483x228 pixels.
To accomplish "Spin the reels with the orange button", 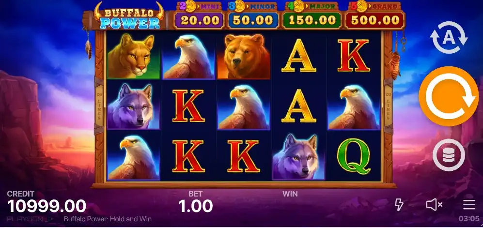I will click(449, 96).
